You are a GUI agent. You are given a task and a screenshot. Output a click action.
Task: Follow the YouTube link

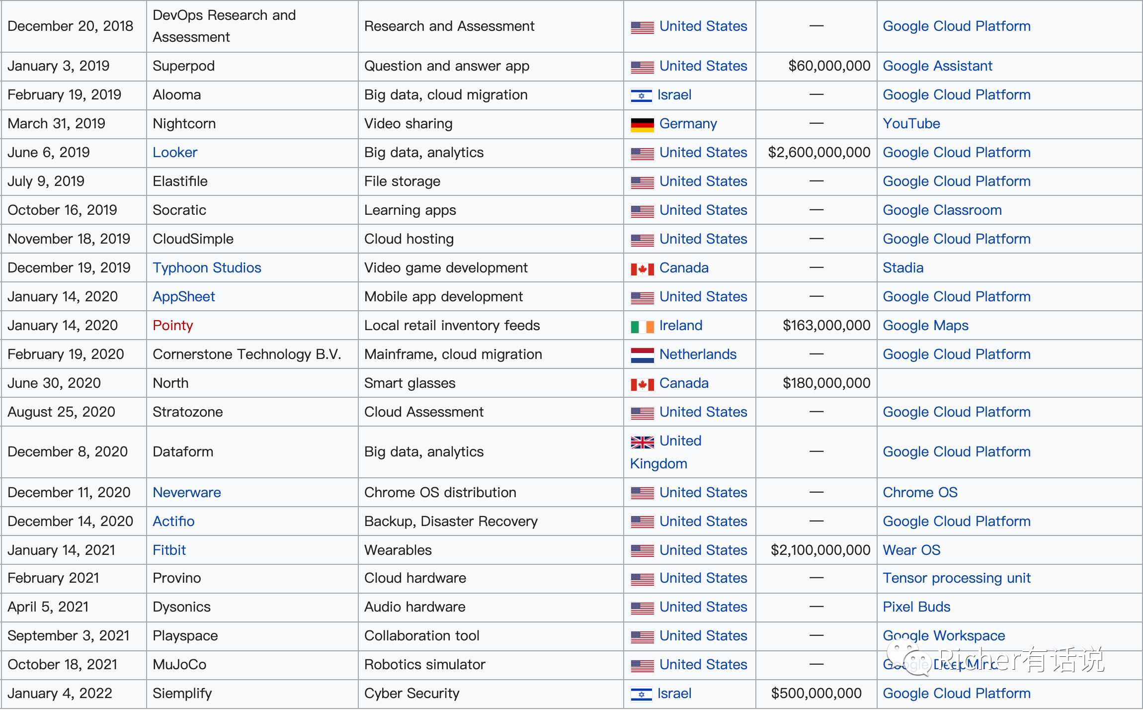coord(911,124)
